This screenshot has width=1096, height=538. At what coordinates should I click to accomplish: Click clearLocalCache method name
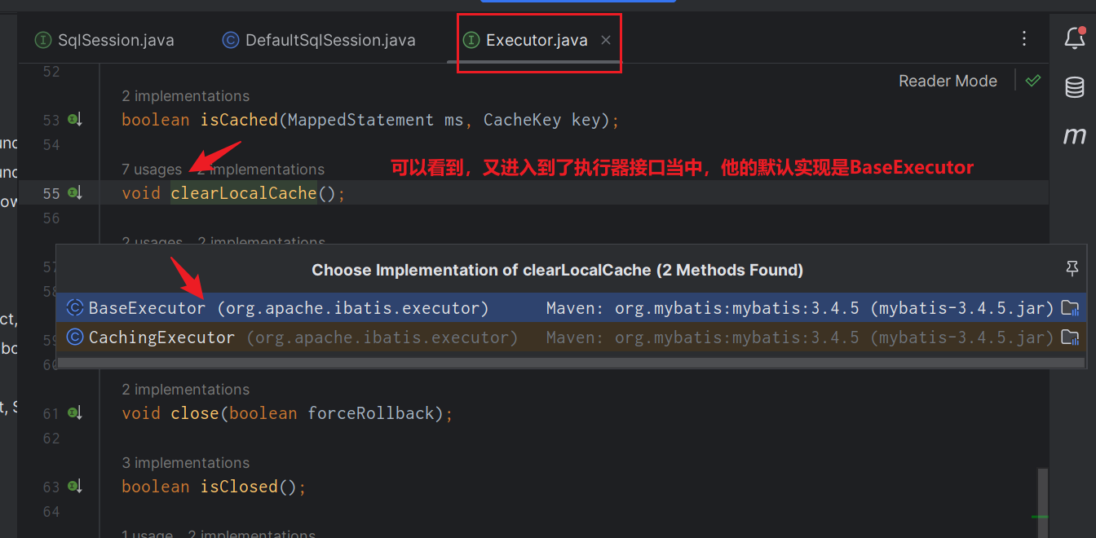click(x=243, y=193)
